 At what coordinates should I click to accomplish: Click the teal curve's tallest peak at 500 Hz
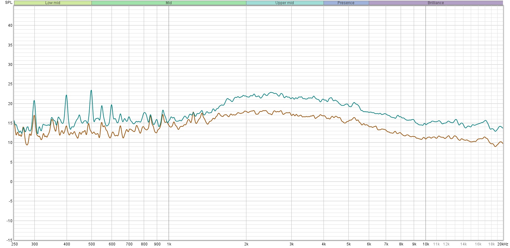pyautogui.click(x=91, y=90)
